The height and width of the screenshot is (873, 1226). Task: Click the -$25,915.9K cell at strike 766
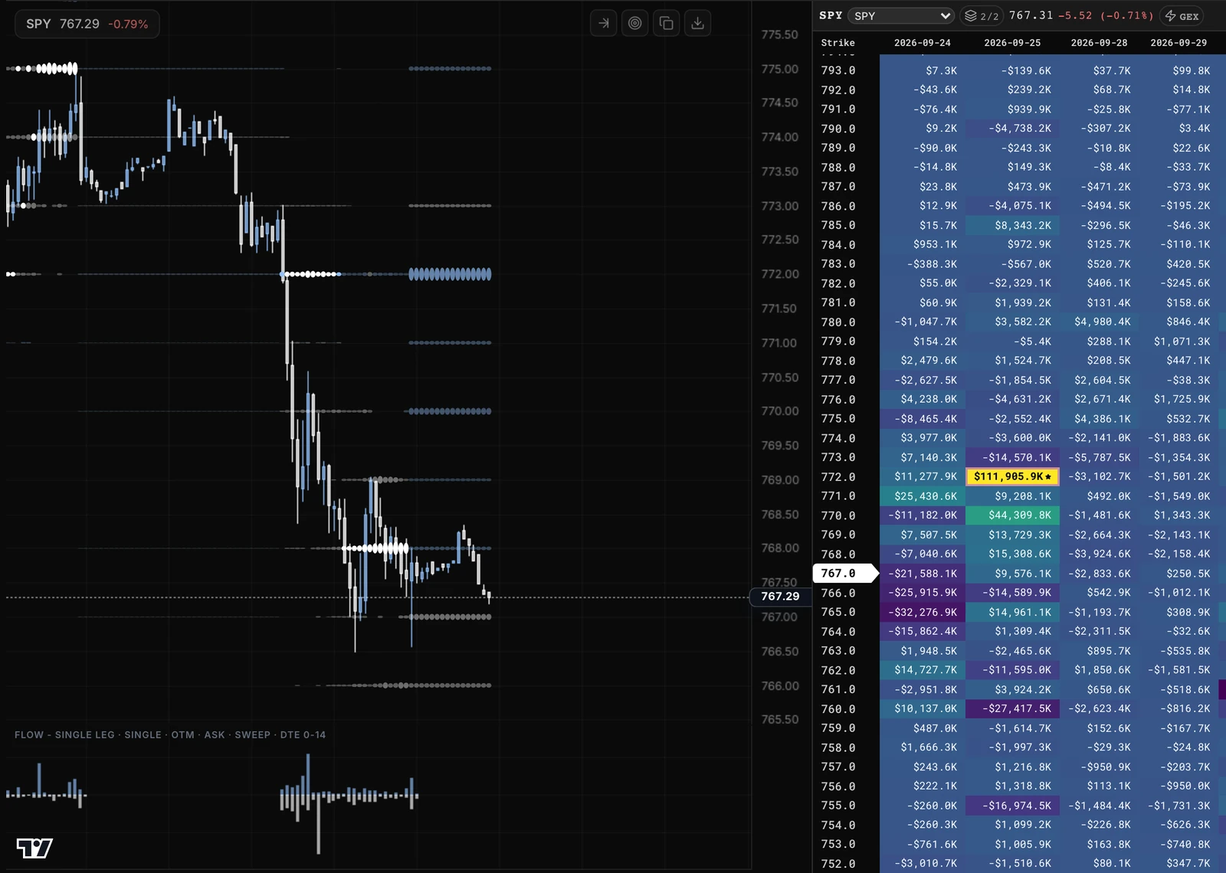tap(923, 593)
